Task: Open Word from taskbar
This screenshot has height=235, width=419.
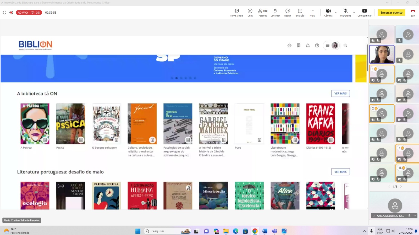Action: pos(264,231)
